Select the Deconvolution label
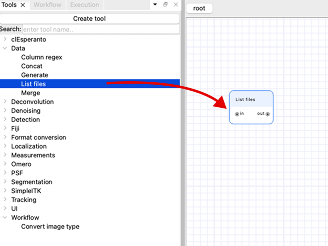The image size is (328, 246). pos(32,102)
